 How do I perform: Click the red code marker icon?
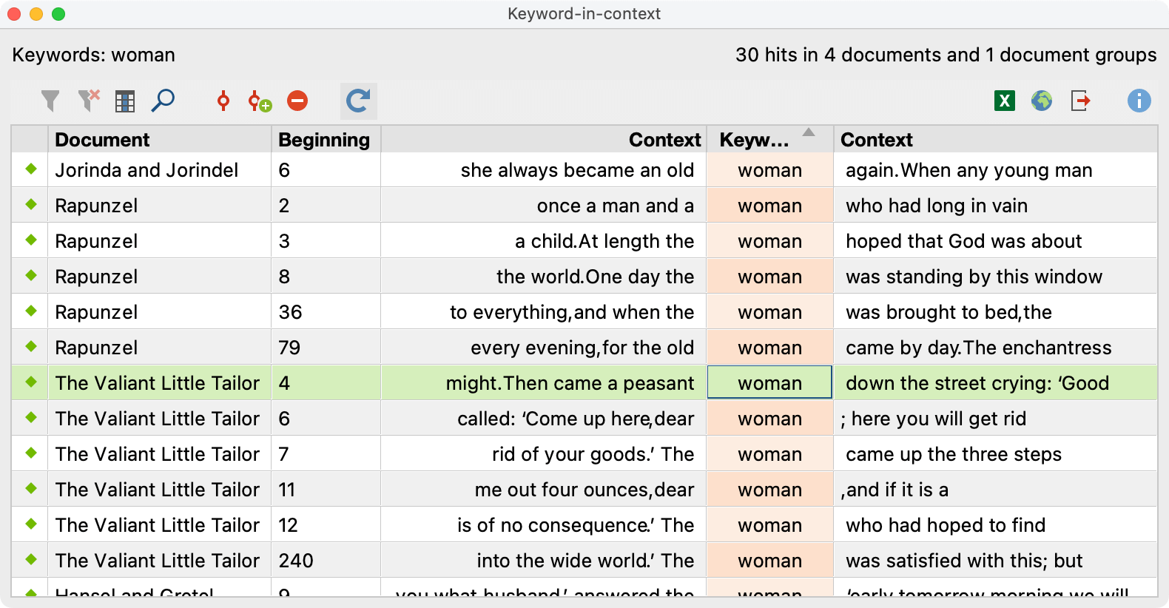pos(223,101)
